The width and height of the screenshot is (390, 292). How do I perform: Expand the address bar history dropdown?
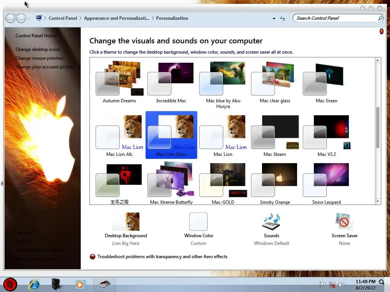coord(274,18)
